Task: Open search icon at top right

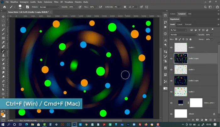Action: (x=205, y=7)
